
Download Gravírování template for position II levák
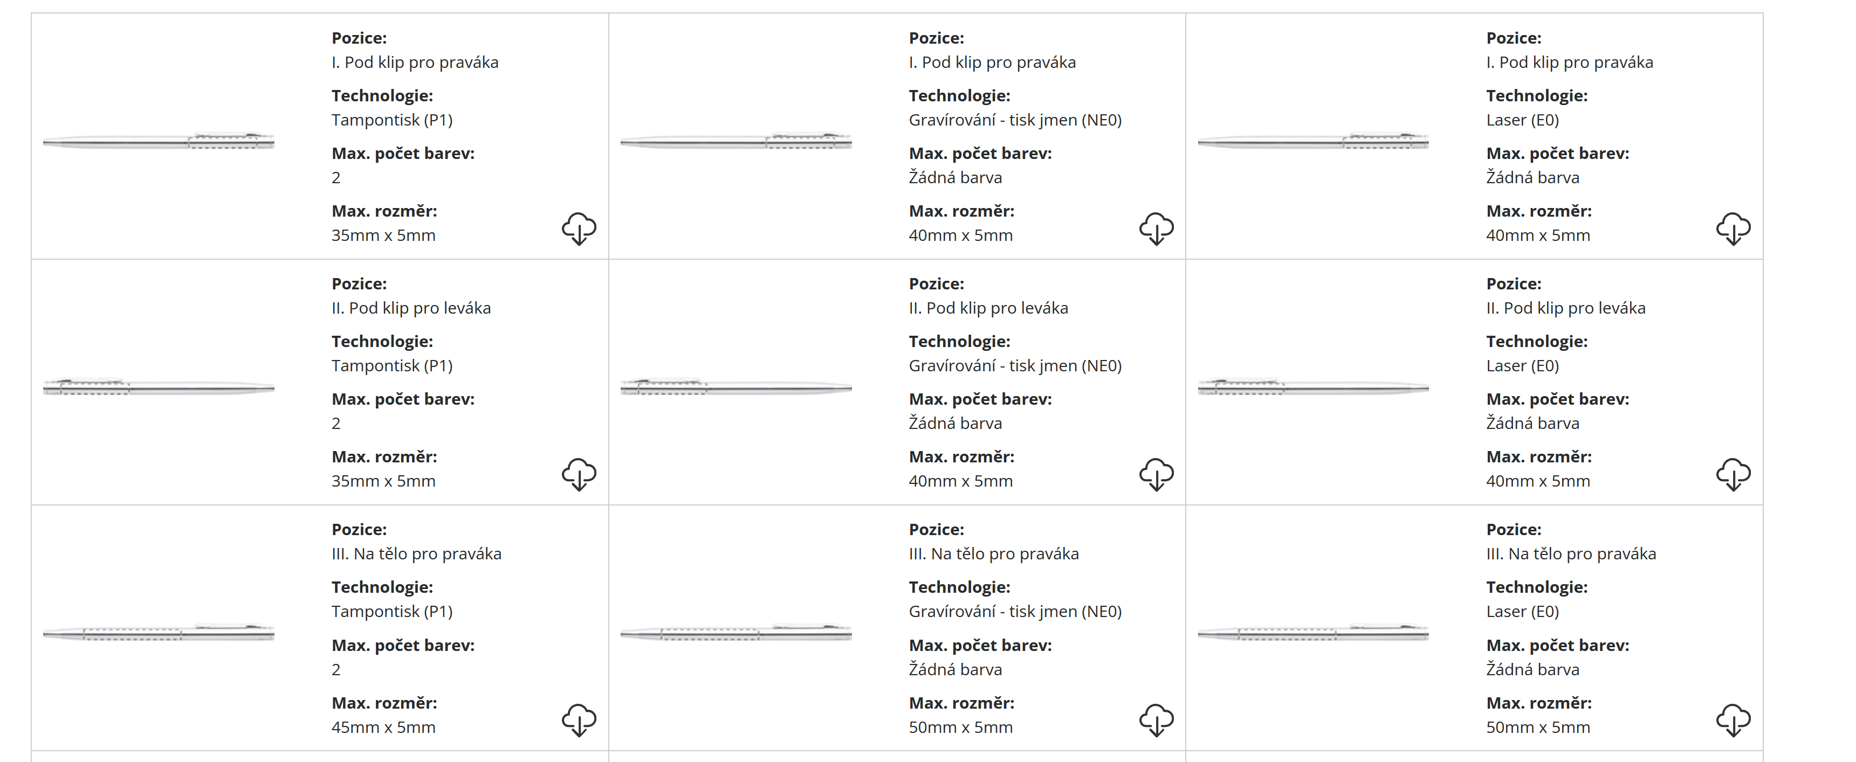click(1156, 474)
